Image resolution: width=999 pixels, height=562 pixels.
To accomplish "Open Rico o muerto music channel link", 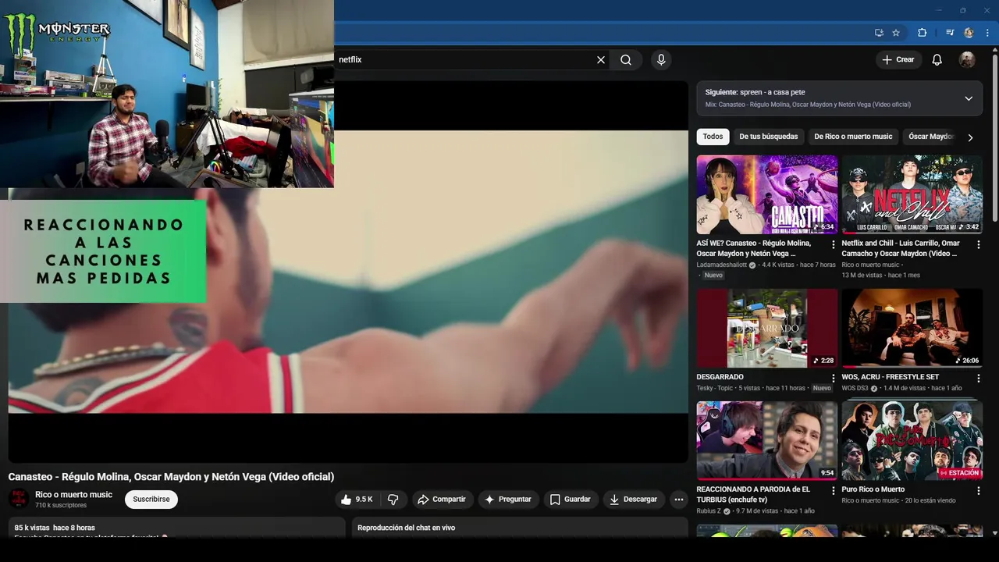I will click(x=73, y=495).
